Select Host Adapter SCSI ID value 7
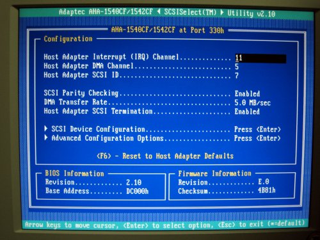Viewport: 320px width, 240px height. tap(237, 76)
